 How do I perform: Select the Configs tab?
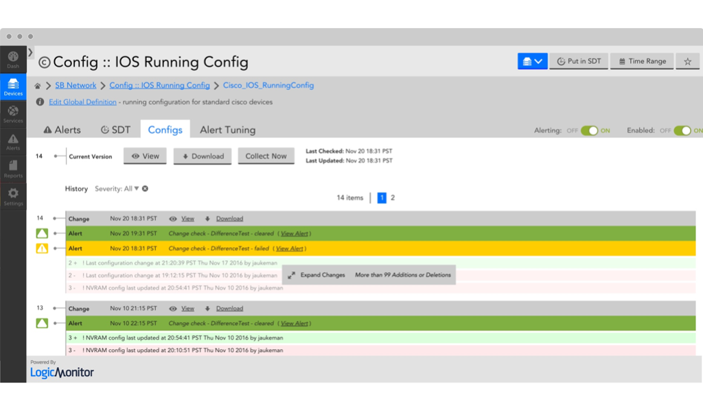[165, 130]
